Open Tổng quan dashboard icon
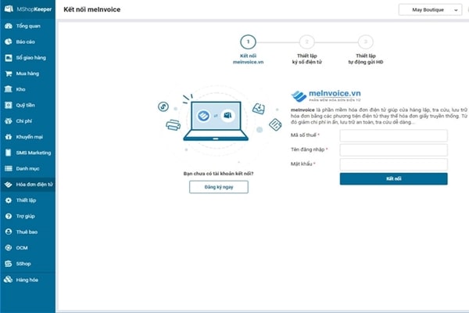This screenshot has width=469, height=313. click(9, 26)
